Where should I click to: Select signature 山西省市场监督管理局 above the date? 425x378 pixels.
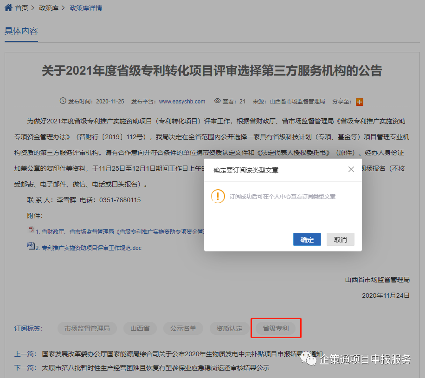[x=377, y=280]
